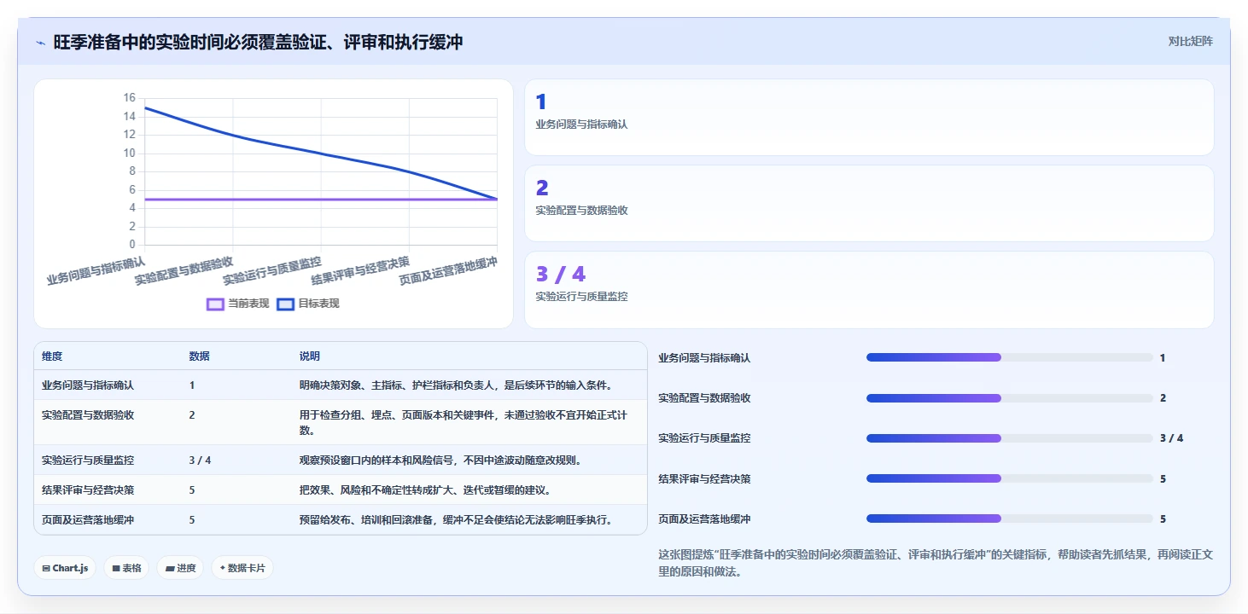Click the Chart.js tag chip

pyautogui.click(x=65, y=568)
